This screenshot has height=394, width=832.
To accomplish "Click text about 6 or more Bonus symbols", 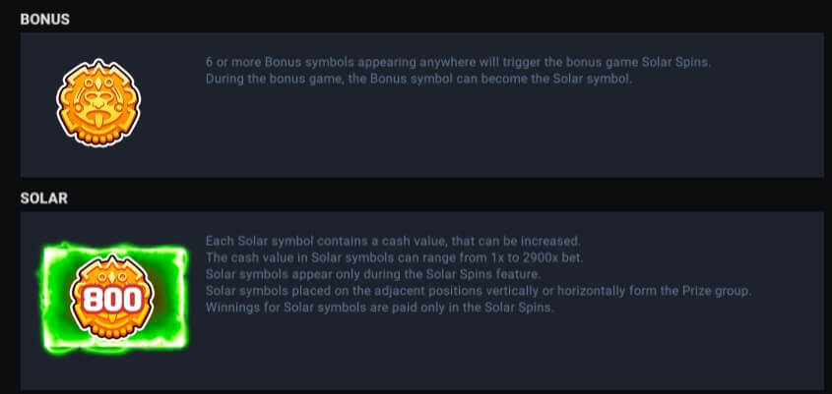I will 458,63.
